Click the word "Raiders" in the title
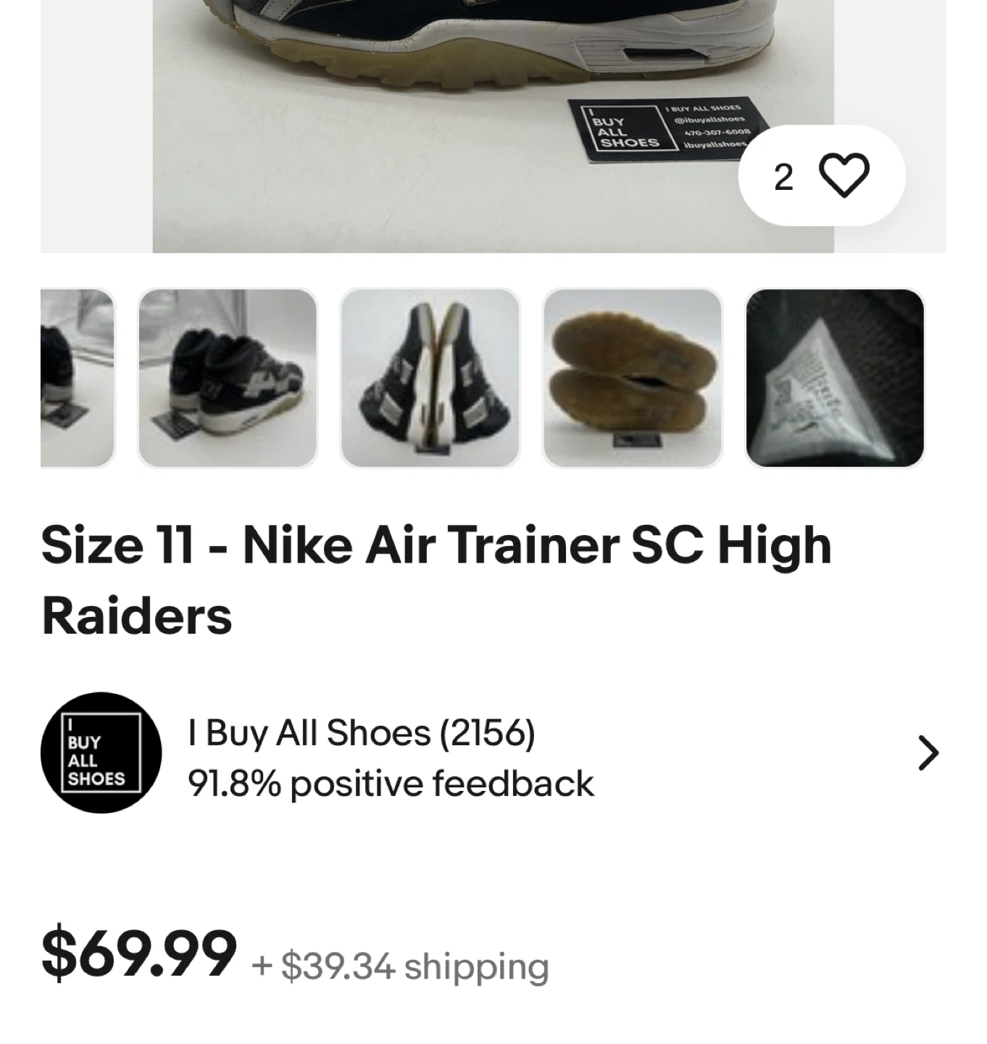Screen dimensions: 987x1044 coord(137,616)
